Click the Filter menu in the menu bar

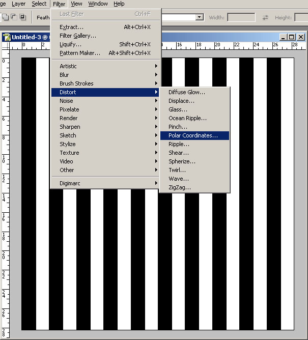click(x=59, y=4)
